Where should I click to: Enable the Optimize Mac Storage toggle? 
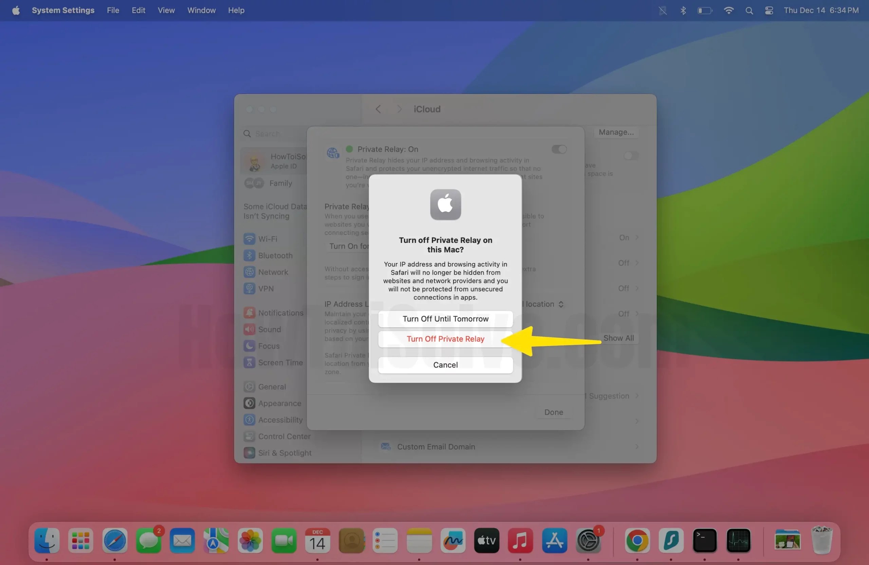click(631, 156)
